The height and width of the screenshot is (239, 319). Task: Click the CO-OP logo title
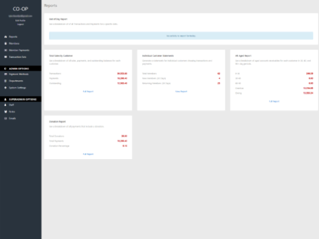20,9
